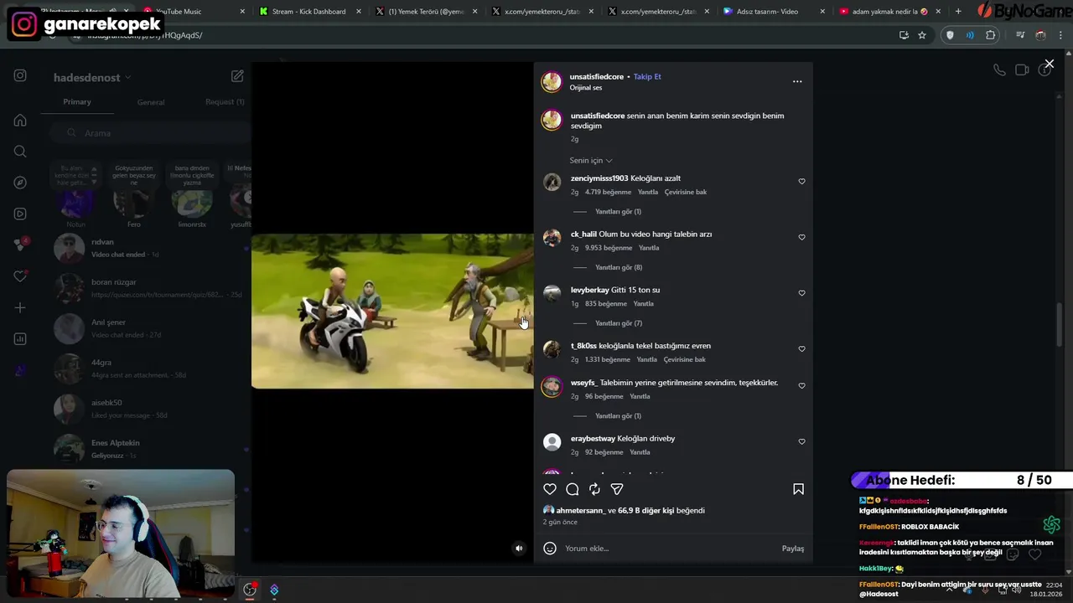The image size is (1073, 603).
Task: Start a new message with compose icon
Action: click(x=237, y=76)
